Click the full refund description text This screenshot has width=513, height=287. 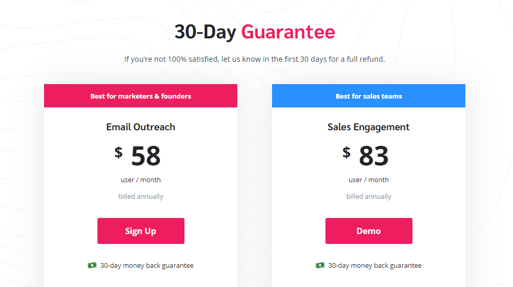pos(254,59)
